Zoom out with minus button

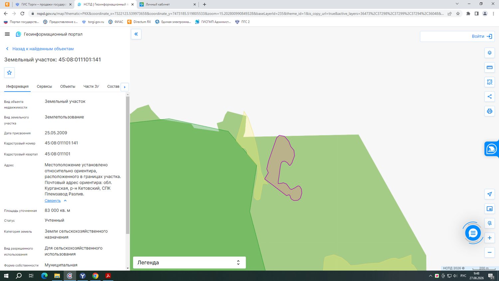click(x=489, y=252)
